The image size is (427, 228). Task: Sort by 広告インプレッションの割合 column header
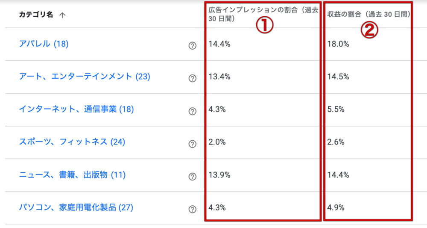pyautogui.click(x=263, y=14)
